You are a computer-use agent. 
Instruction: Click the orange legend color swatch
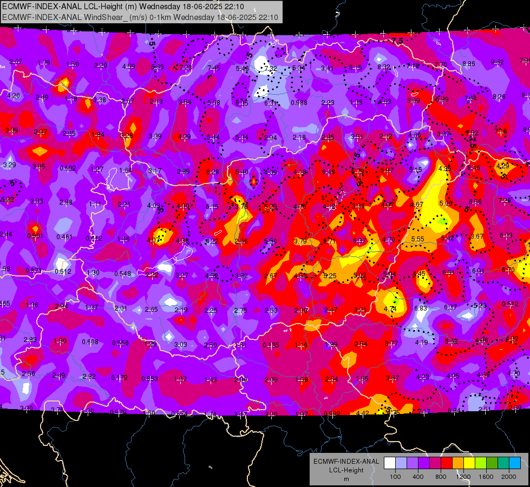(x=458, y=463)
